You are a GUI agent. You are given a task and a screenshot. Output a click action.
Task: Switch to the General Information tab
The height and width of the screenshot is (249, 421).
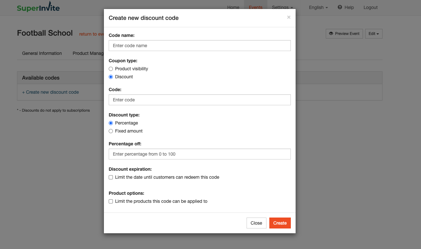point(42,53)
